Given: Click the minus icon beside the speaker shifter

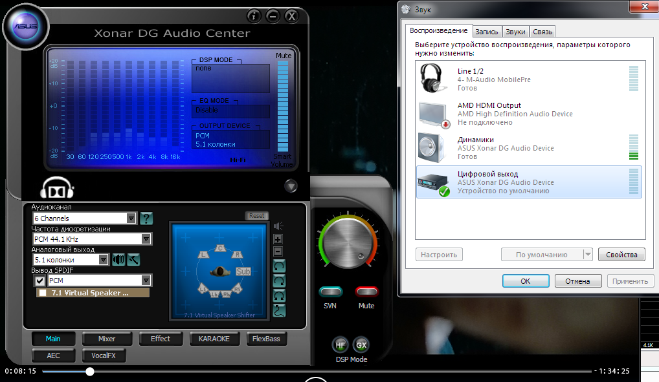Looking at the screenshot, I should pyautogui.click(x=278, y=251).
